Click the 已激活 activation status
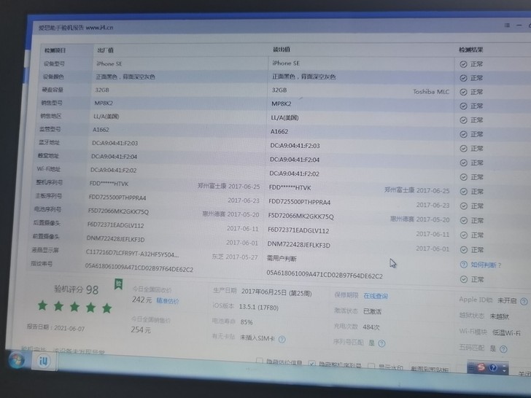 point(372,311)
